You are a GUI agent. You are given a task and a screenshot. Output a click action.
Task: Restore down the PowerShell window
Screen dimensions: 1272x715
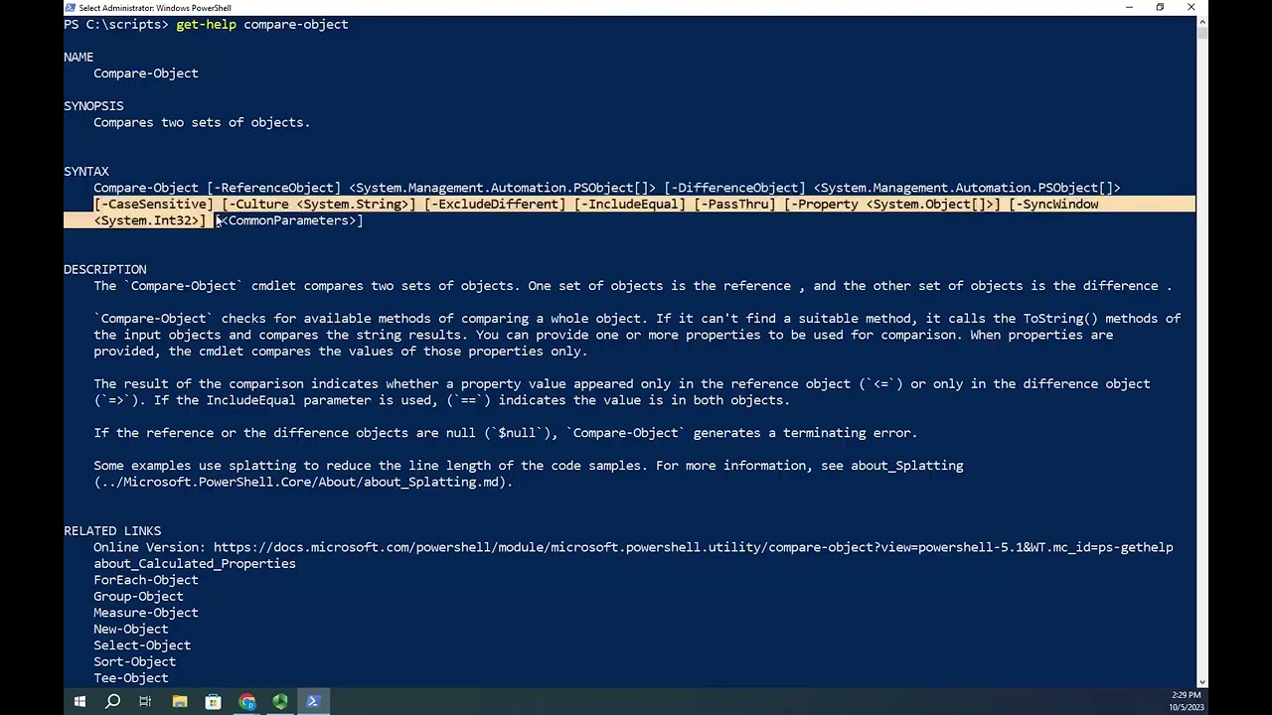pyautogui.click(x=1160, y=8)
